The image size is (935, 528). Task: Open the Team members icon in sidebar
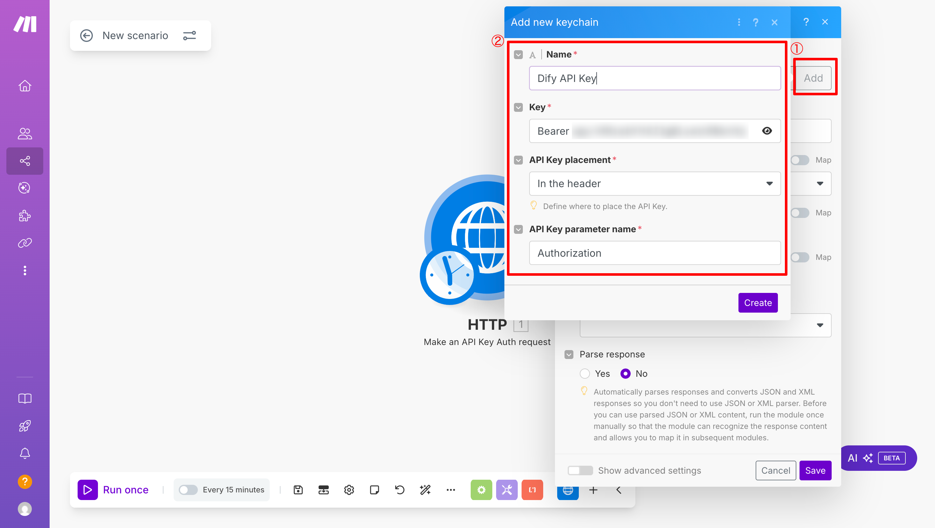pos(25,133)
